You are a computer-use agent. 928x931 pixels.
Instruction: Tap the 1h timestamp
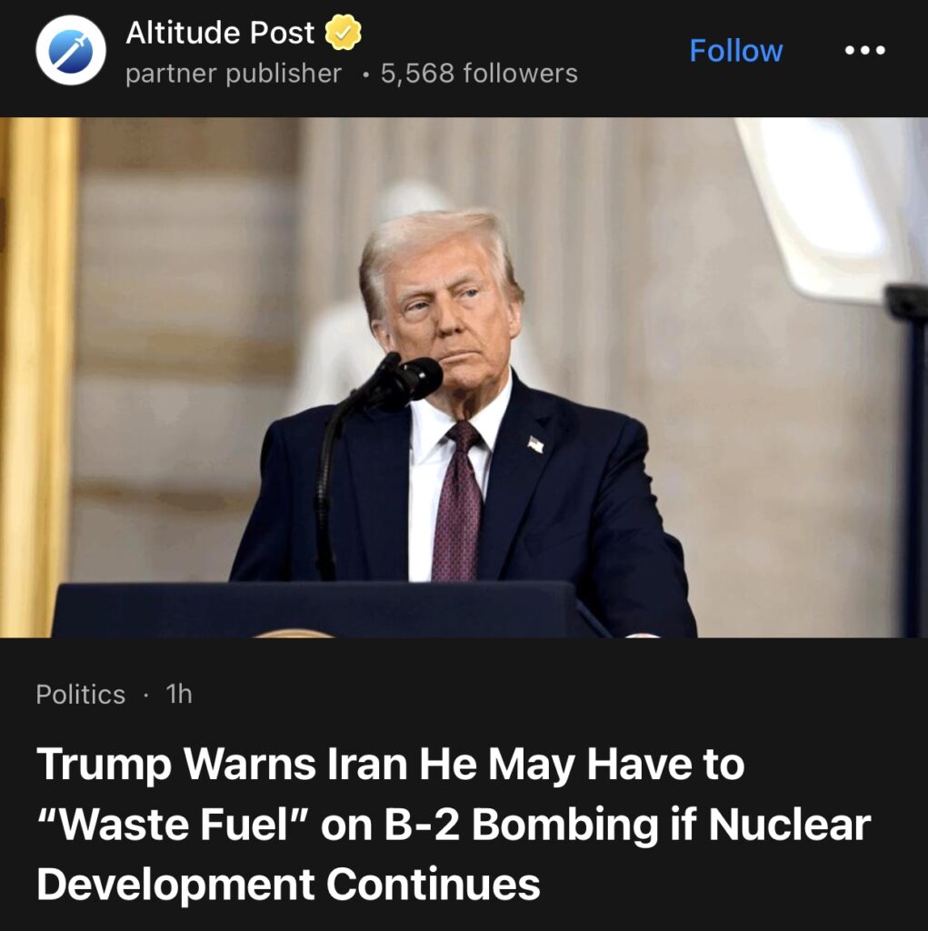[179, 694]
